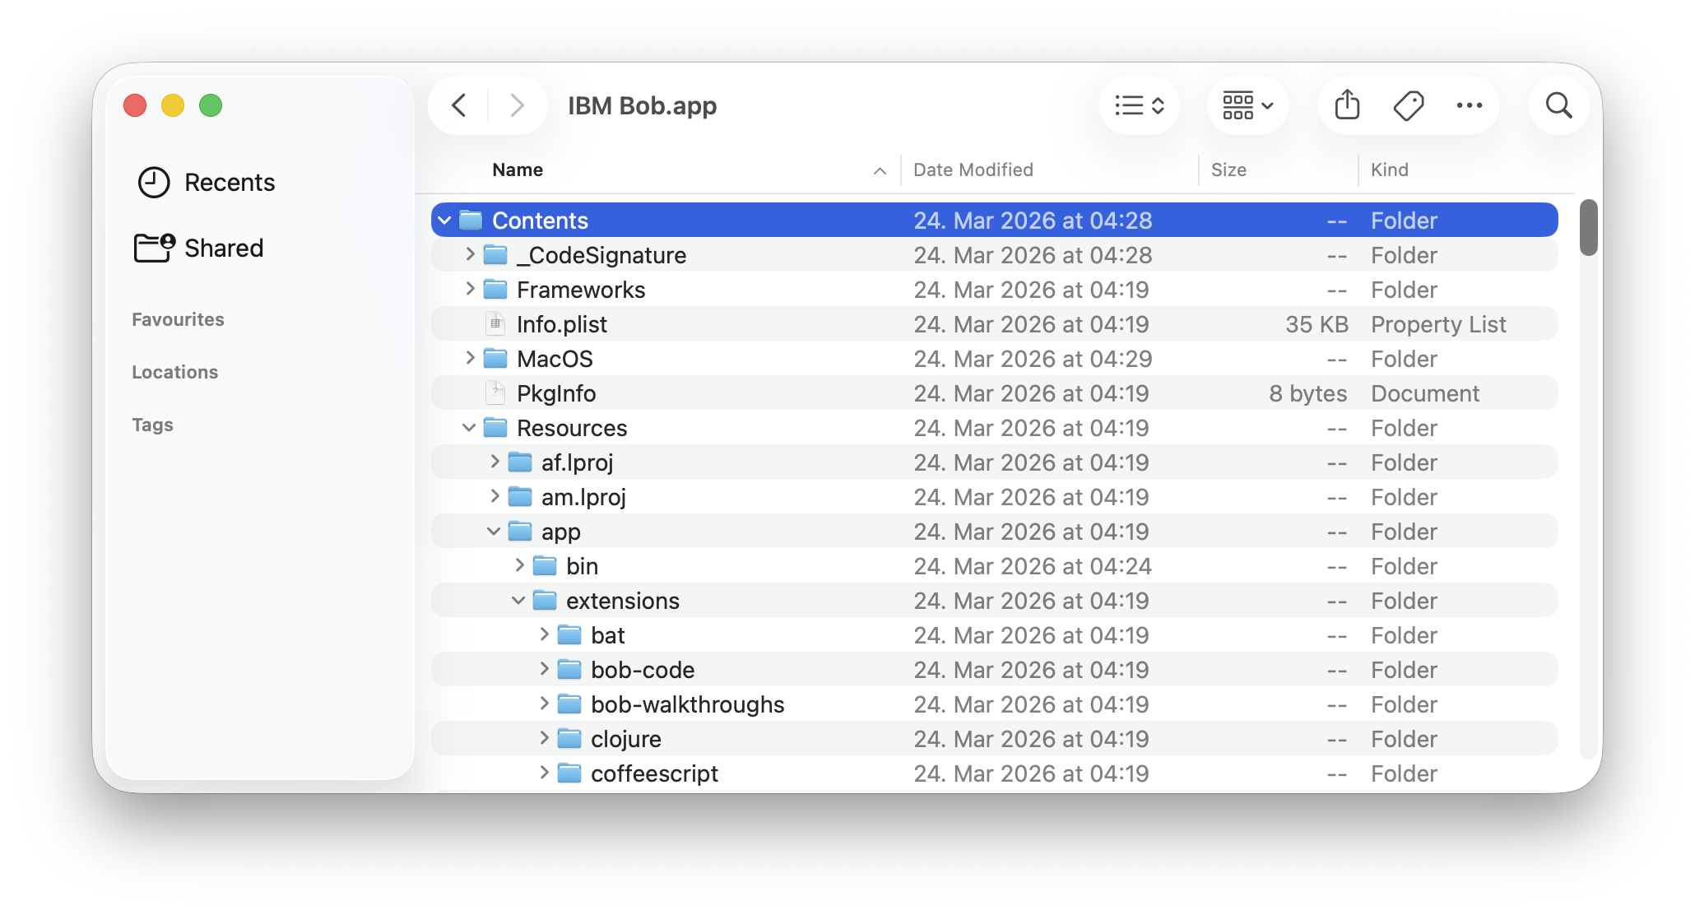
Task: Select the Info.plist file
Action: [562, 323]
